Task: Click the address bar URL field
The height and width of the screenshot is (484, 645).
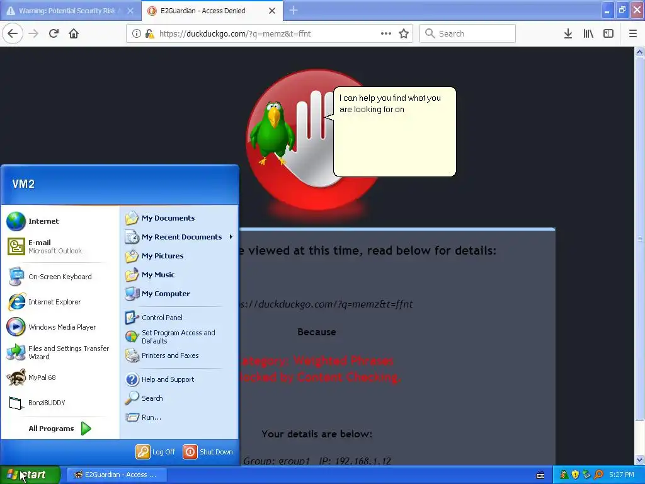Action: click(x=269, y=34)
